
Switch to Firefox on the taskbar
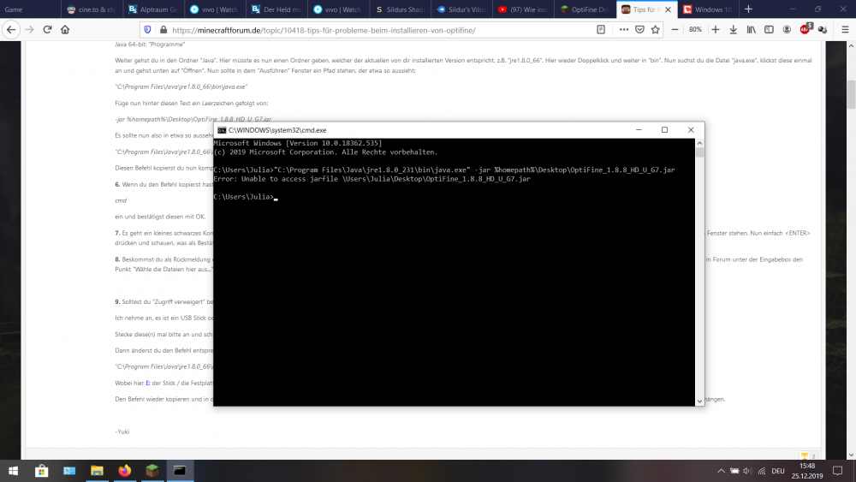(x=124, y=471)
